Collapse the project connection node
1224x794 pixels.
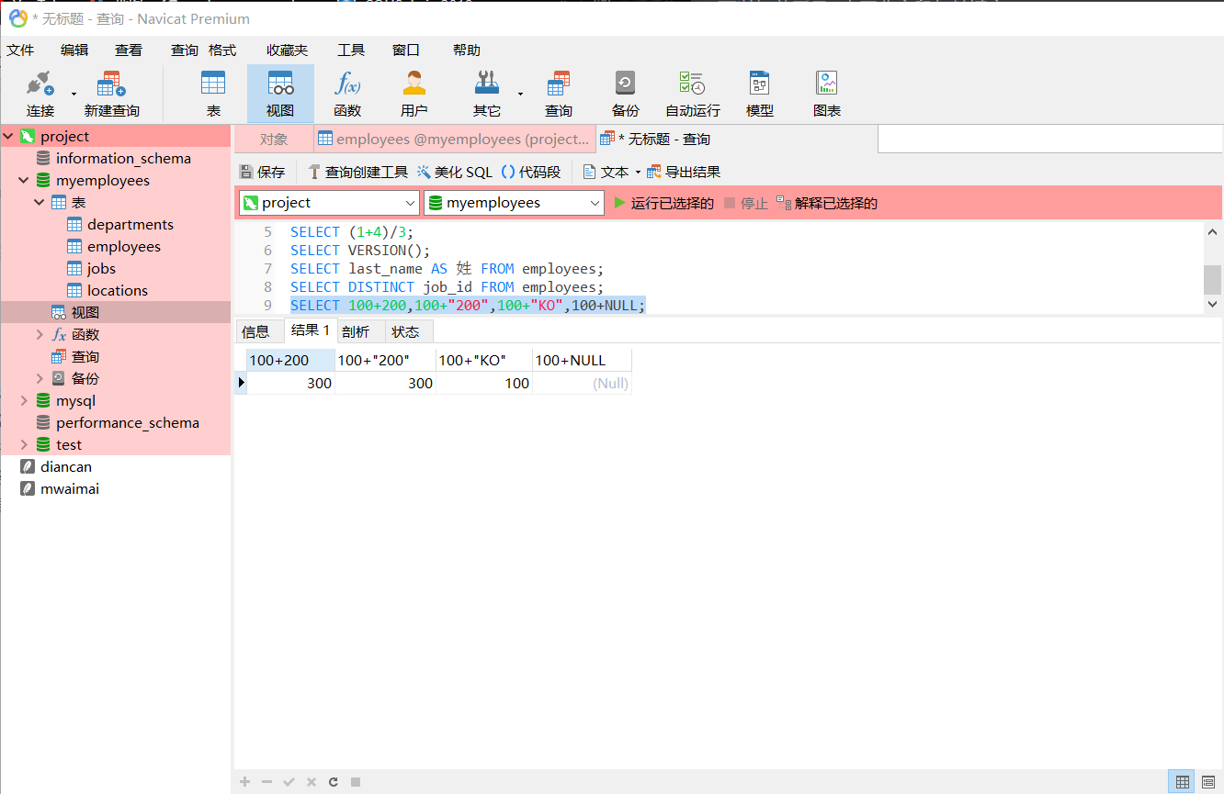8,136
